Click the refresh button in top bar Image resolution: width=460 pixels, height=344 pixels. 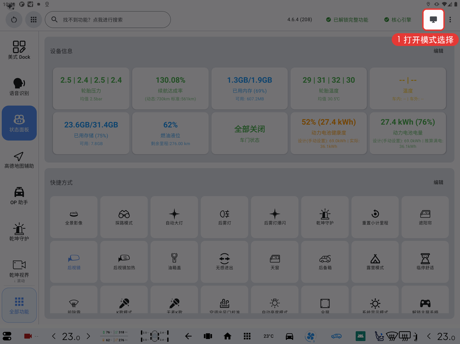[x=14, y=20]
